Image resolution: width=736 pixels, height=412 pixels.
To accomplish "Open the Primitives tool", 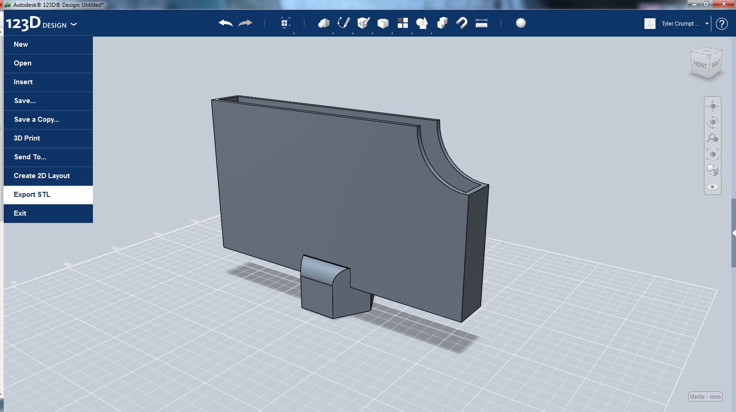I will (x=324, y=23).
